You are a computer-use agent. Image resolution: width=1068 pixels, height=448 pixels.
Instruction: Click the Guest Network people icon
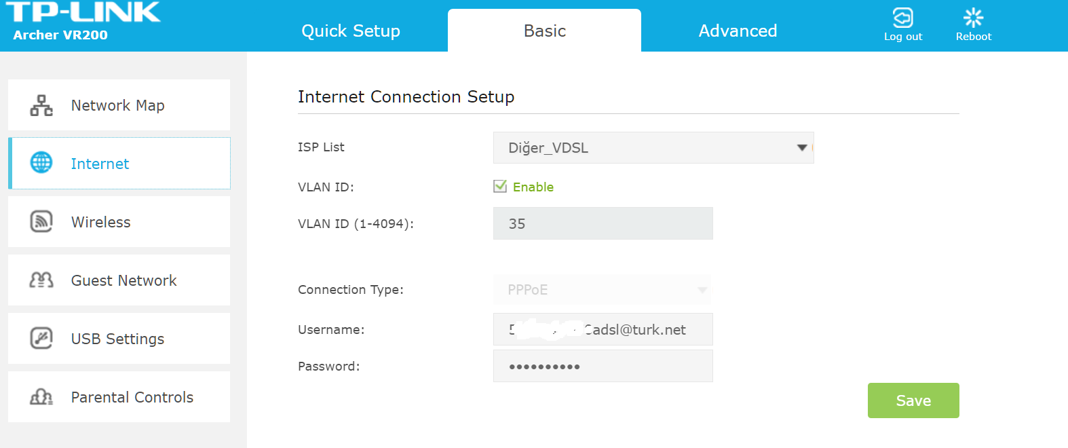click(x=41, y=280)
